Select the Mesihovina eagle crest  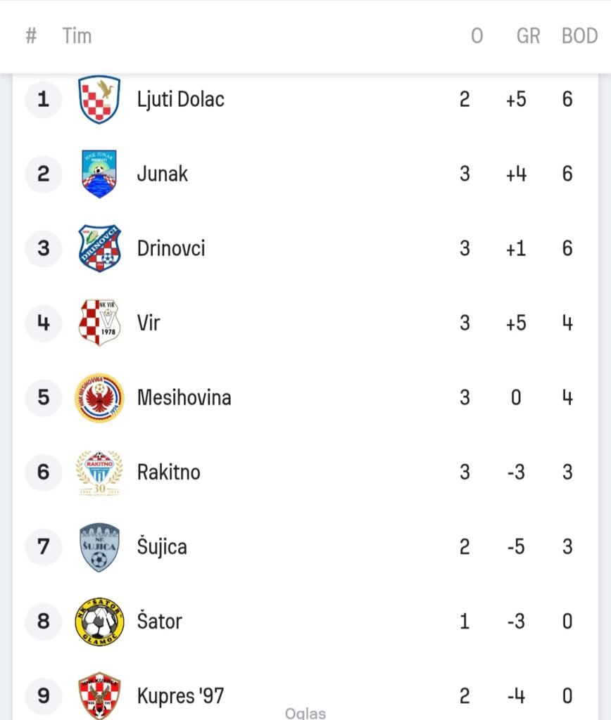point(99,397)
